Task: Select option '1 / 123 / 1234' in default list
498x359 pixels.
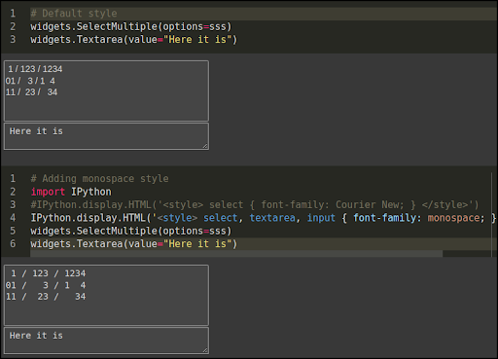Action: [106, 69]
